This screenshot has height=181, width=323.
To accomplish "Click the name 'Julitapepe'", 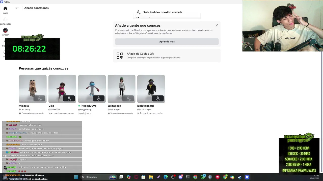I will [x=114, y=106].
